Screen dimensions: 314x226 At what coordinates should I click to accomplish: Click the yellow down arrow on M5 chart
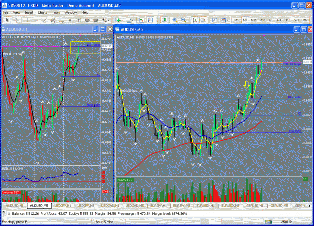pyautogui.click(x=247, y=85)
